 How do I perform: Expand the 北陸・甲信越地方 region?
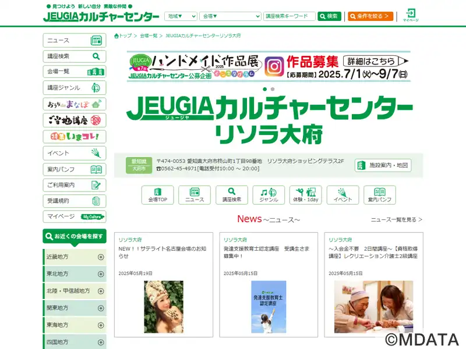pos(75,291)
